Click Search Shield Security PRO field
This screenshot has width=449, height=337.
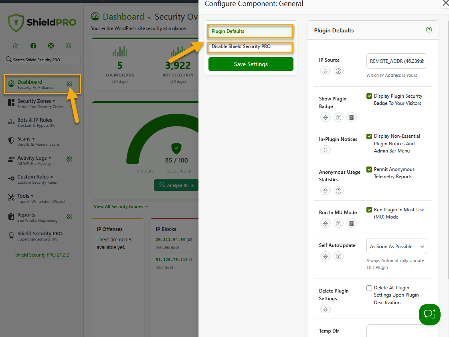[x=42, y=60]
